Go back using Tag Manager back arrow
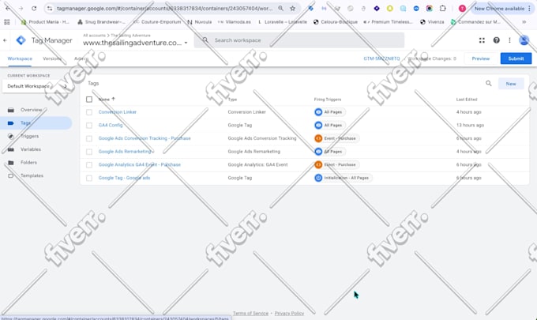 click(x=5, y=40)
